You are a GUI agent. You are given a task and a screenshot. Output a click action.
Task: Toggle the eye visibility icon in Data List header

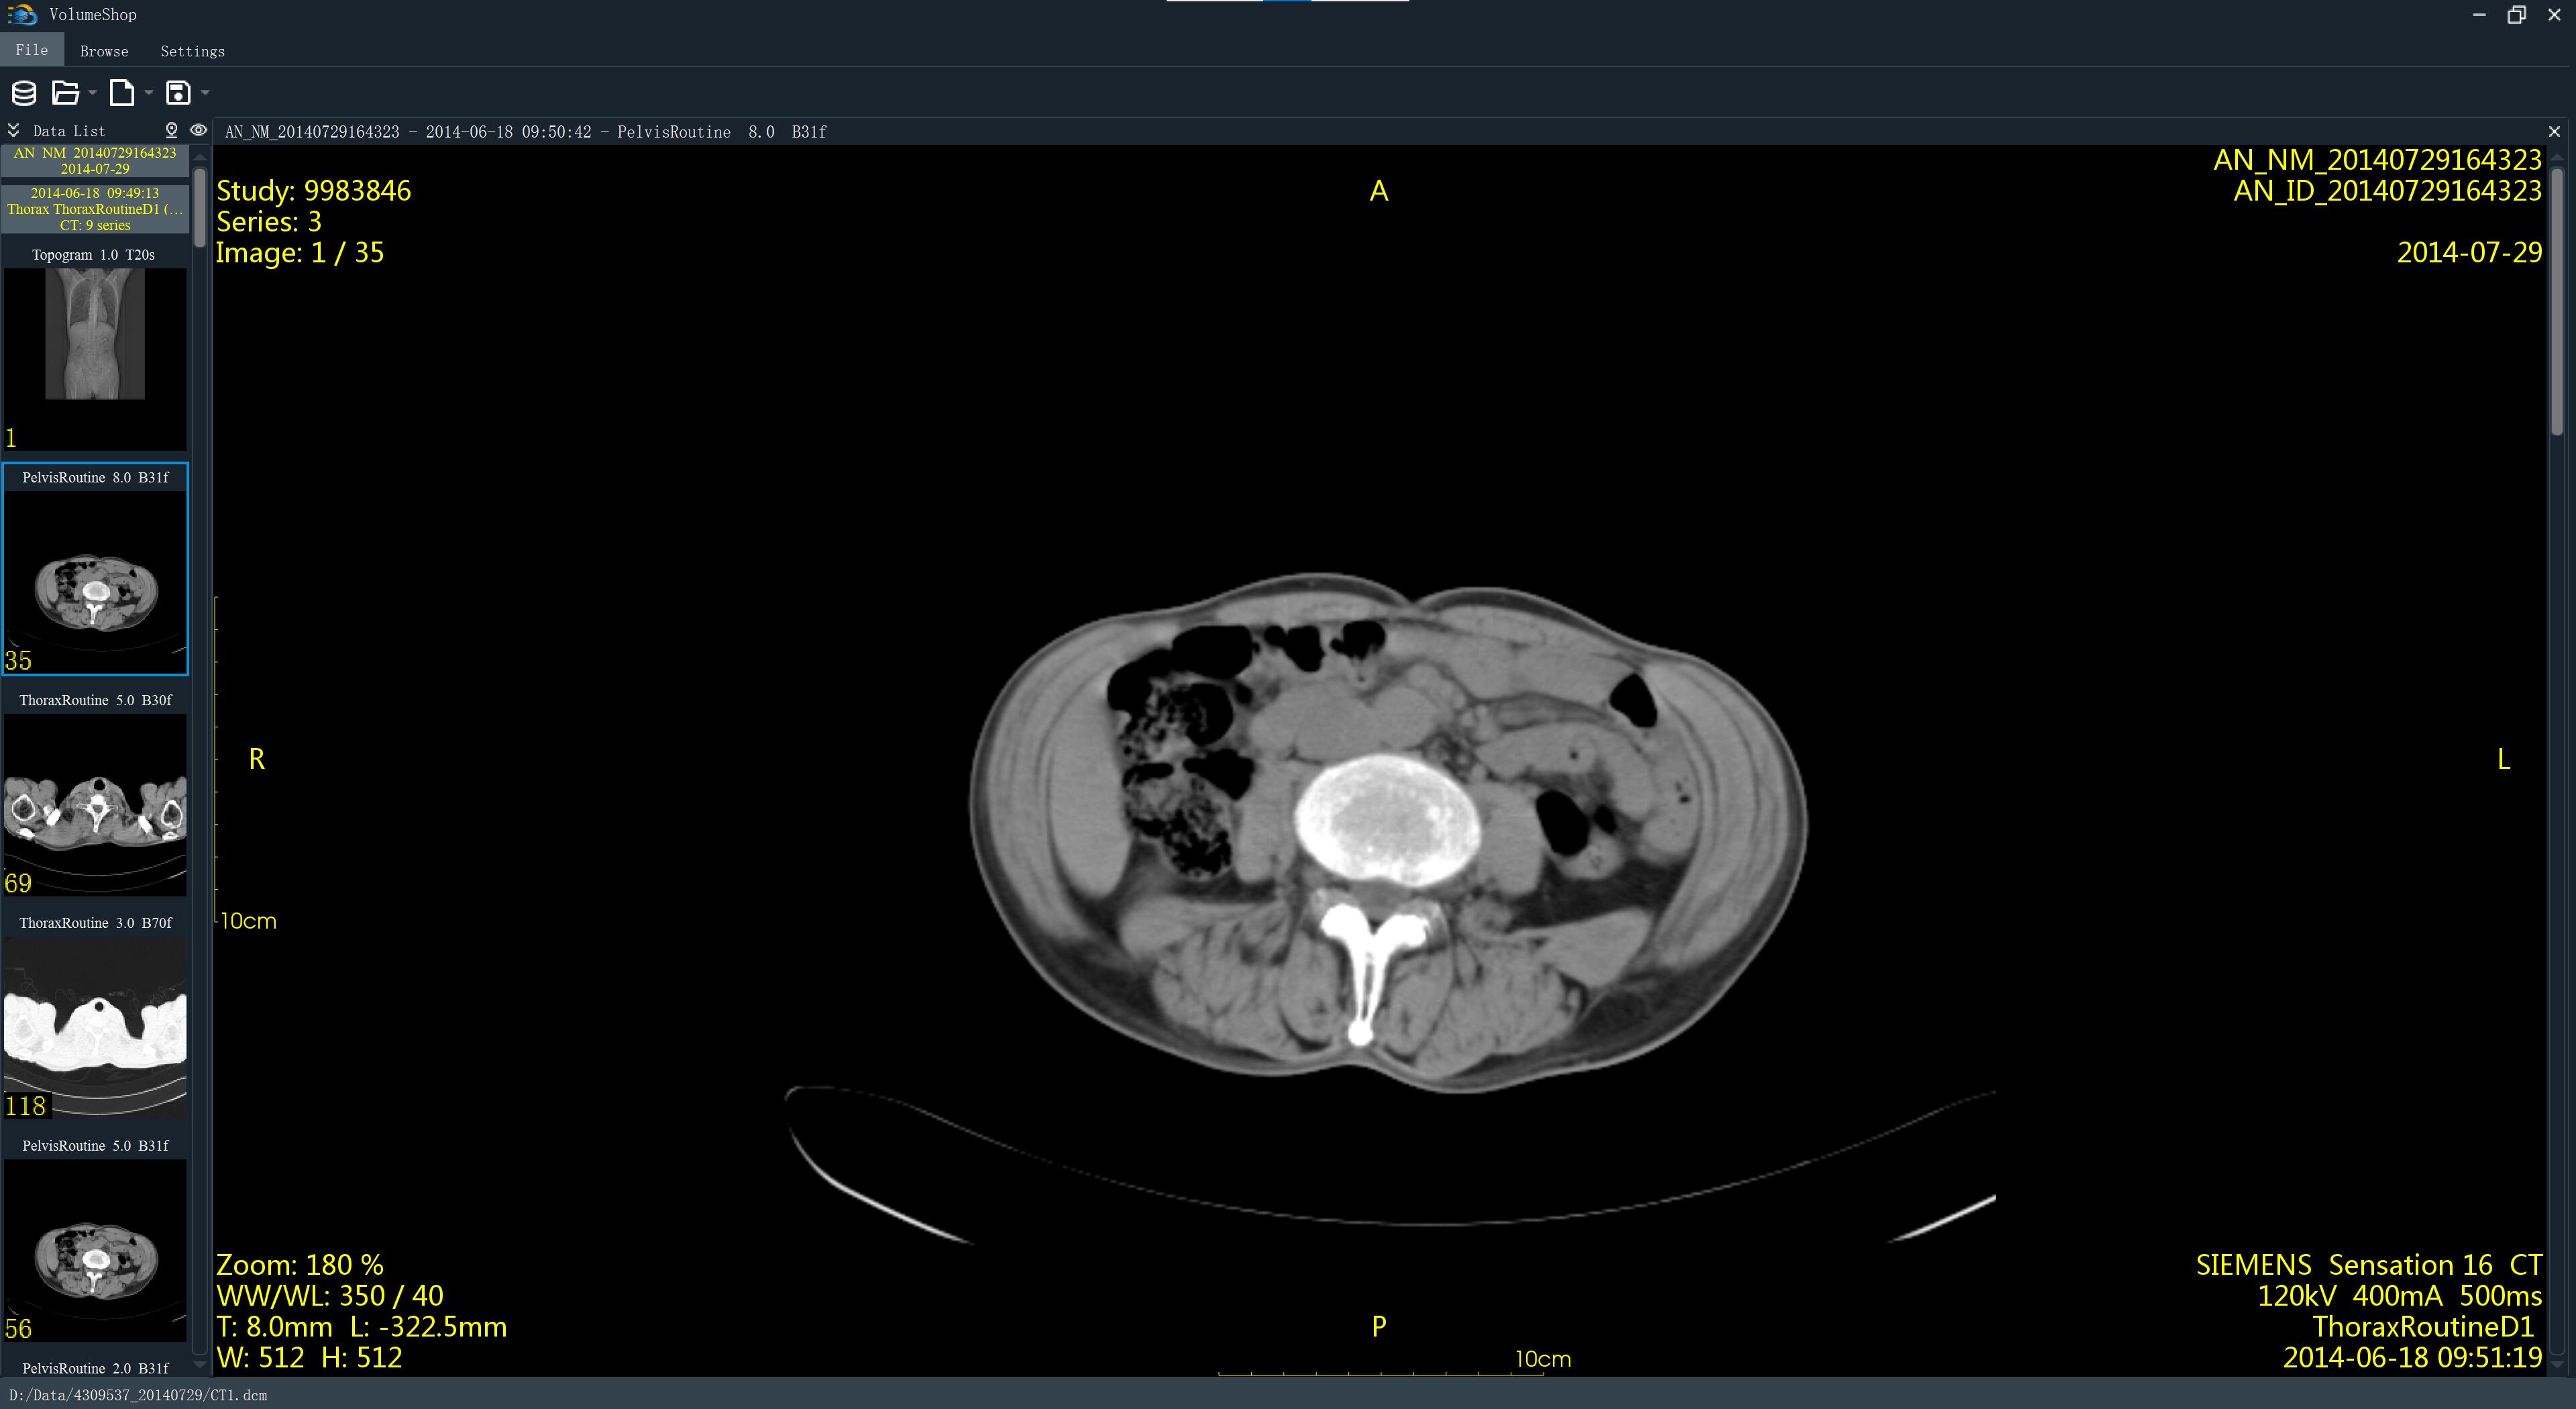pos(198,130)
